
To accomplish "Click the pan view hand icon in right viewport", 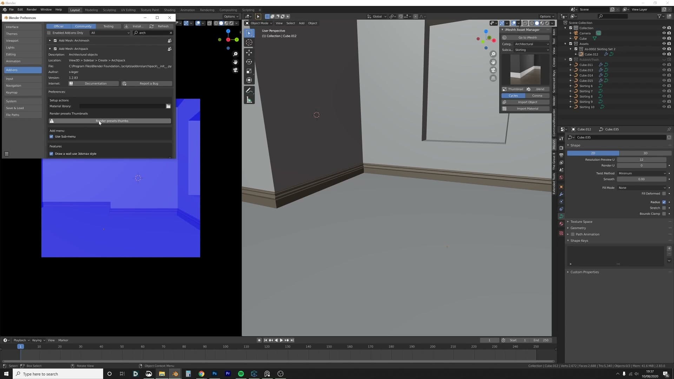I will (x=493, y=62).
